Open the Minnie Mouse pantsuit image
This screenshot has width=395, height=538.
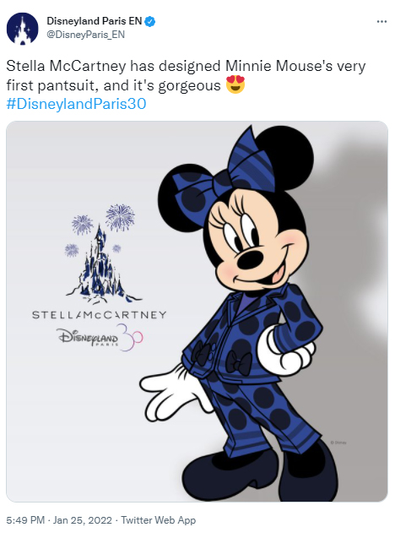click(x=197, y=311)
